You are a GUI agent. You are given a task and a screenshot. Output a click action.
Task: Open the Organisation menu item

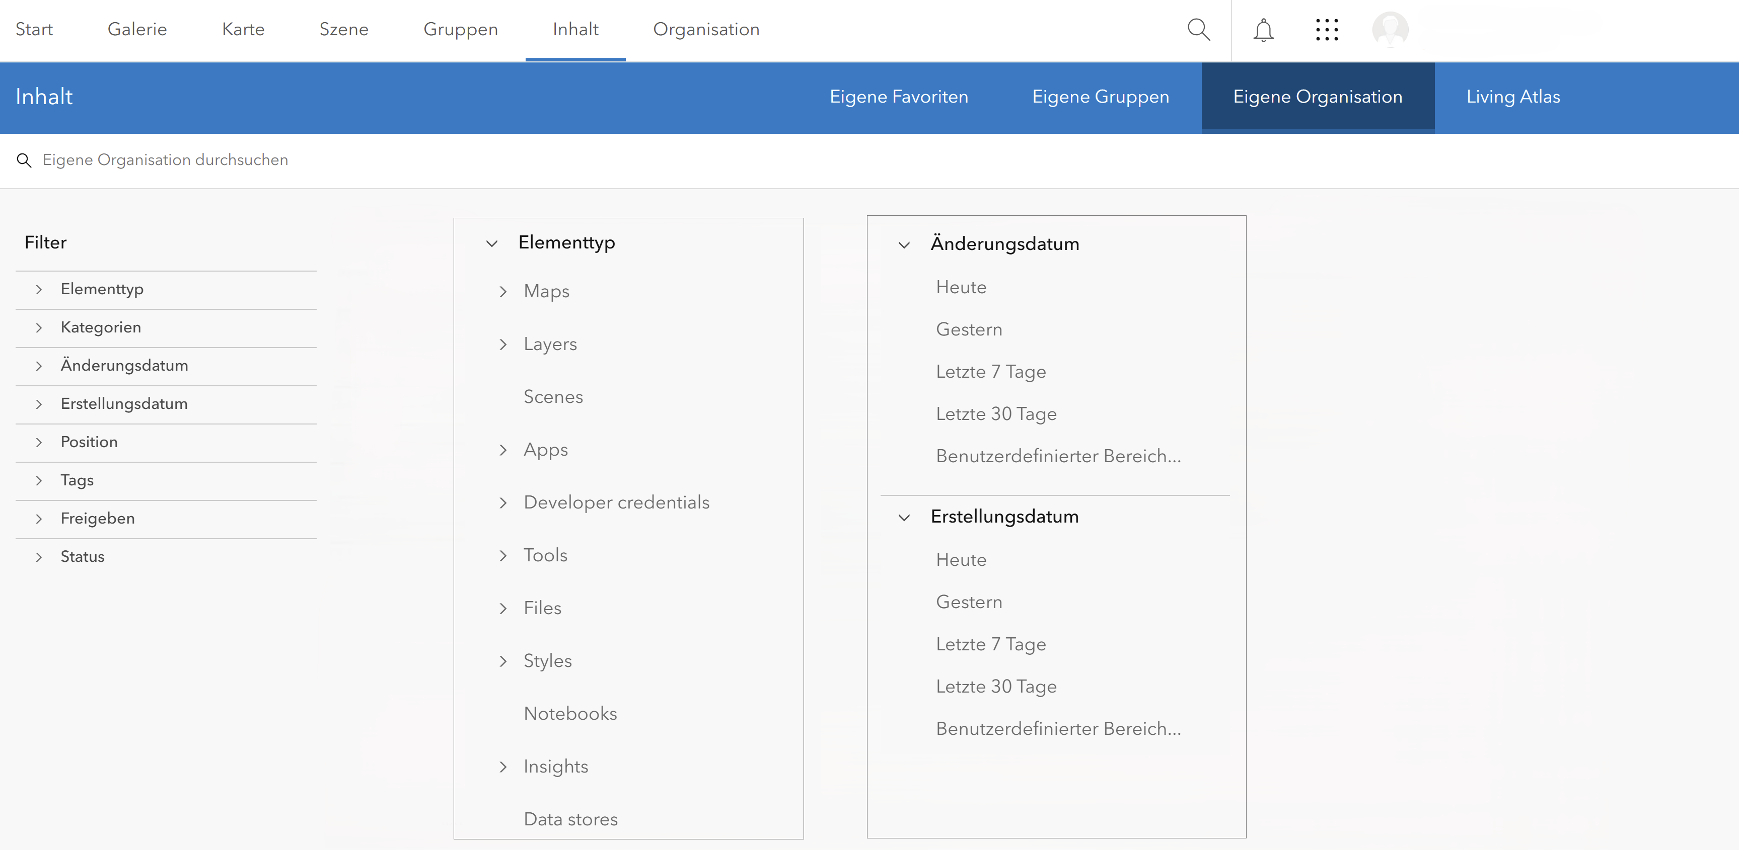pyautogui.click(x=706, y=29)
